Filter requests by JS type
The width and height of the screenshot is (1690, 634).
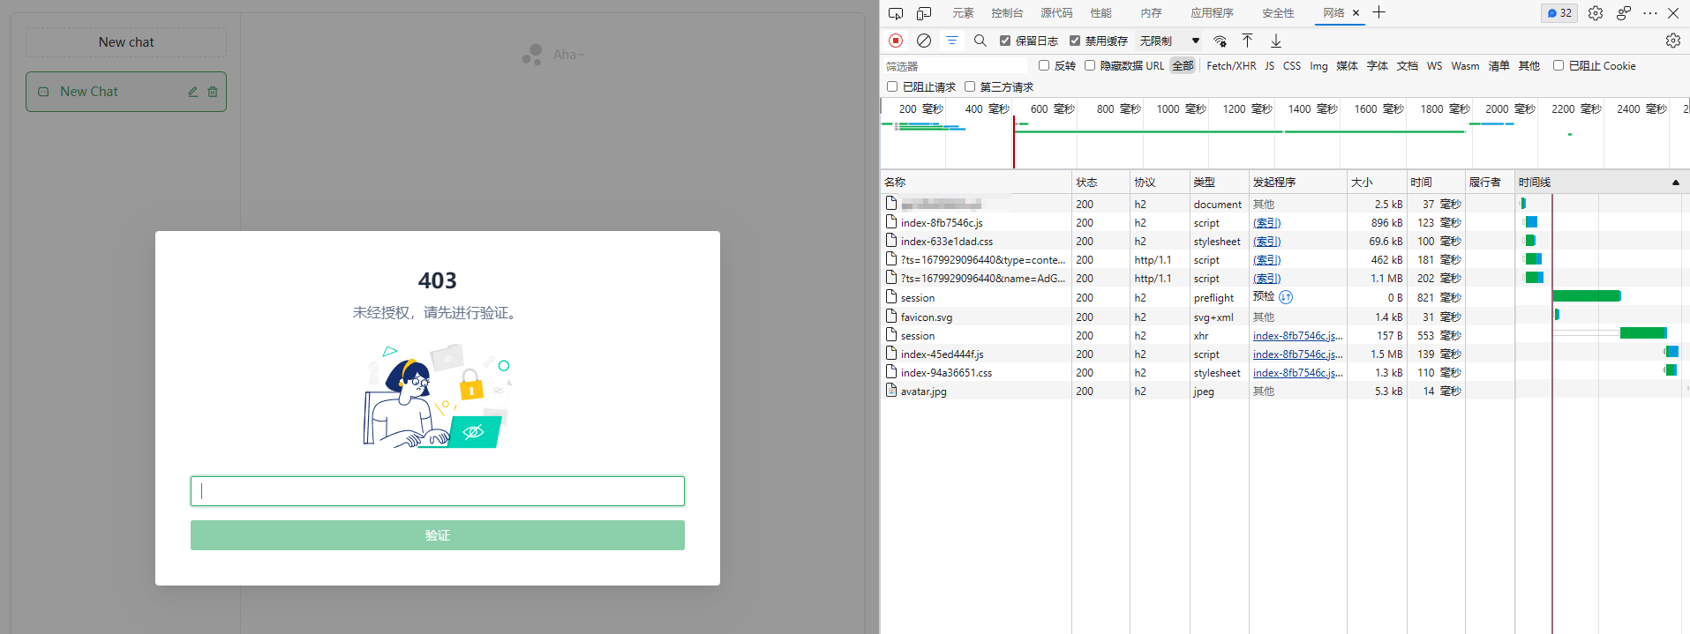[x=1269, y=66]
